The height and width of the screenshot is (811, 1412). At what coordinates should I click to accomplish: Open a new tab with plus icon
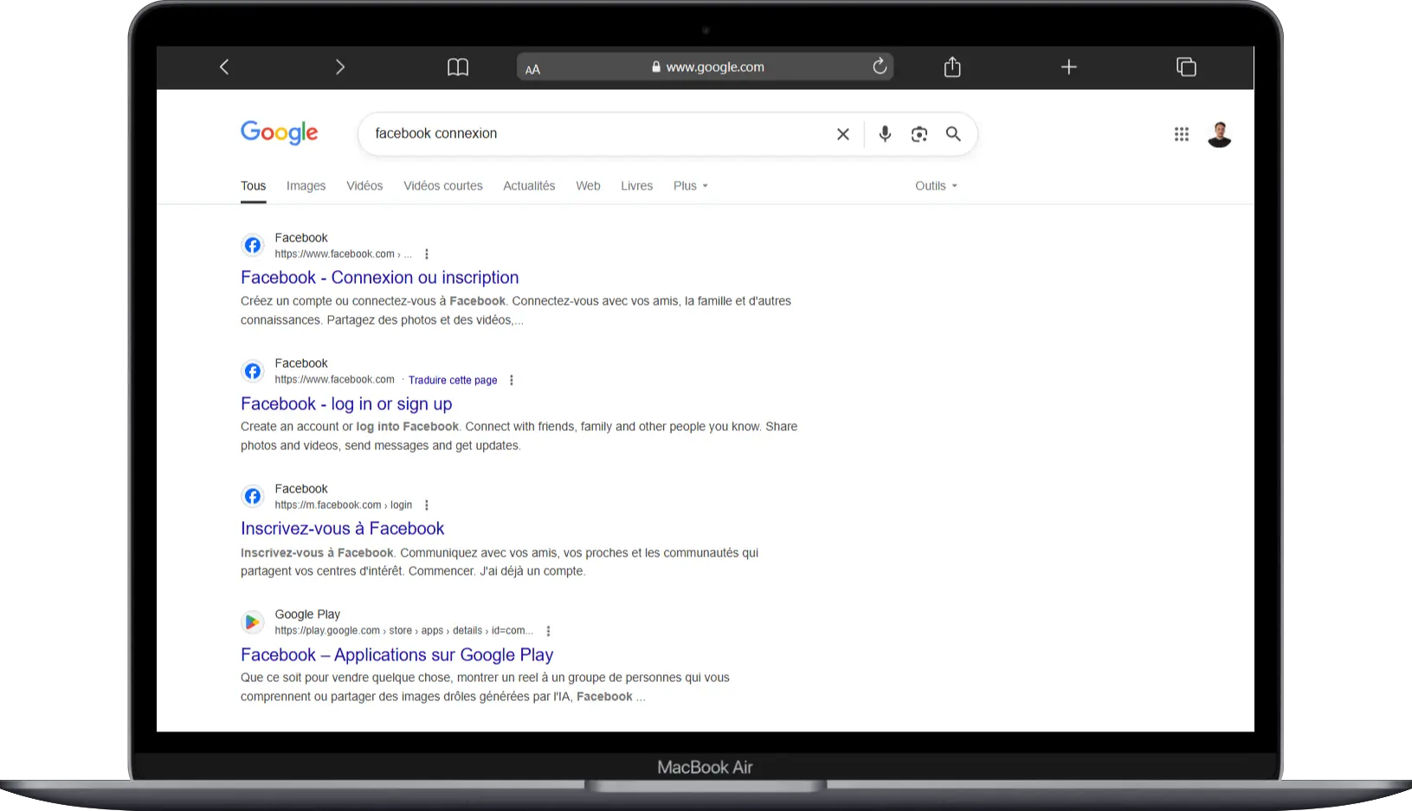pyautogui.click(x=1069, y=67)
